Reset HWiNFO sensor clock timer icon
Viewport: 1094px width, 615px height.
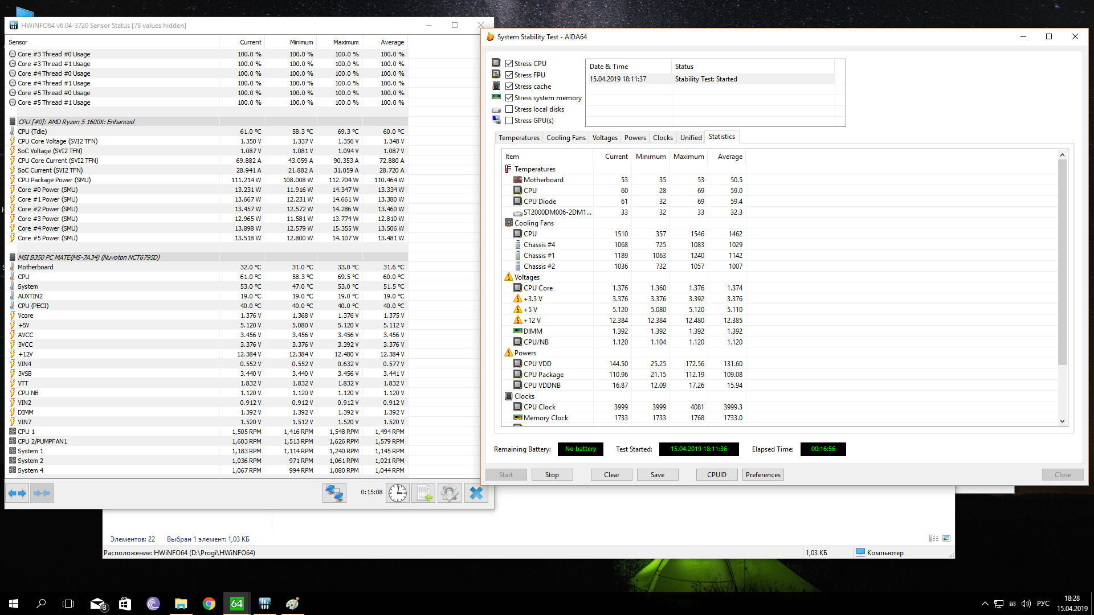tap(398, 493)
